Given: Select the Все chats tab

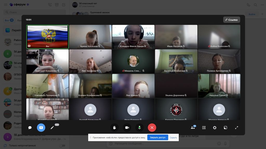Looking at the screenshot, I should click(9, 20).
